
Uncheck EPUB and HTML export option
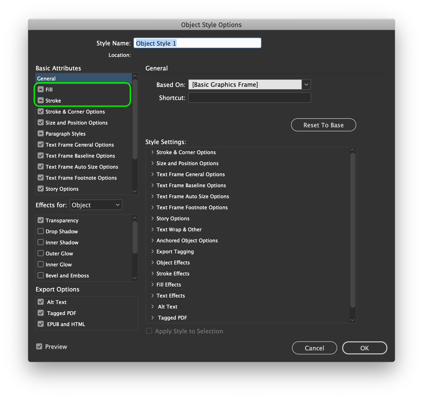click(x=41, y=324)
